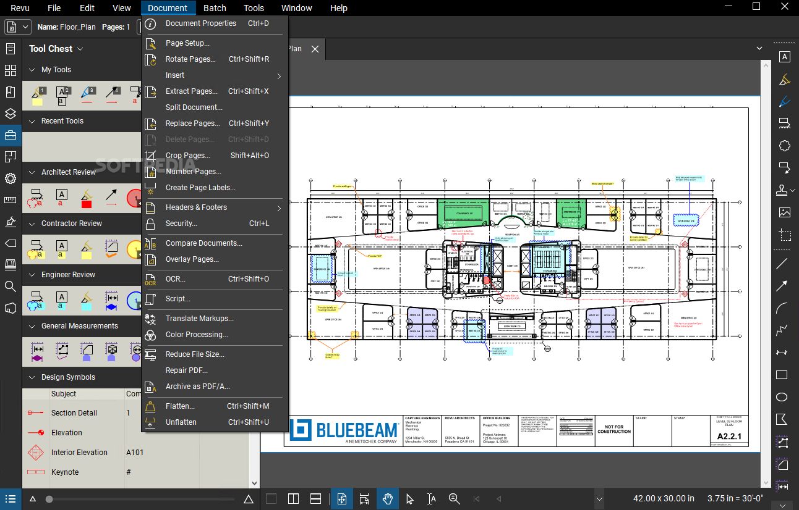Choose Compare Documents menu entry
Image resolution: width=799 pixels, height=510 pixels.
pos(215,243)
